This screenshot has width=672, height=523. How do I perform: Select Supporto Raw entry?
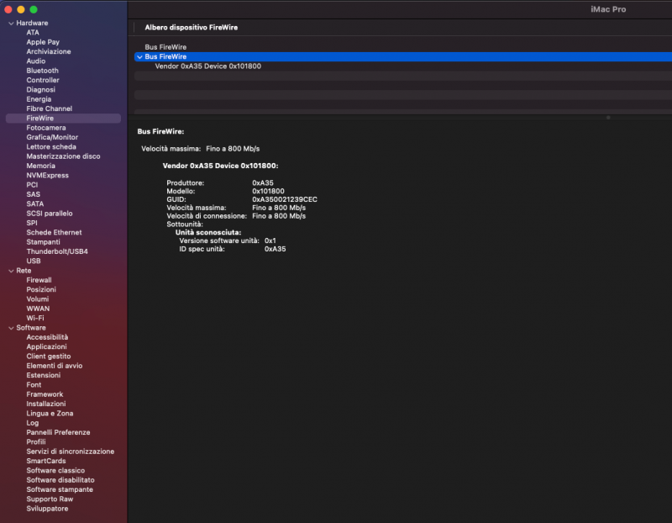tap(50, 499)
